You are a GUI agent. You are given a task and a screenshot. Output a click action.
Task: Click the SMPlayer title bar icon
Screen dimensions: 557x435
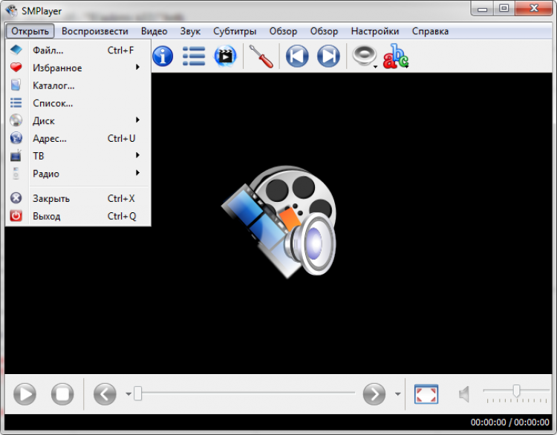pos(11,10)
